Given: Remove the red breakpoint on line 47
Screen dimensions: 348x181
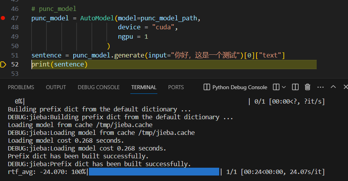Looking at the screenshot, I should click(x=3, y=18).
